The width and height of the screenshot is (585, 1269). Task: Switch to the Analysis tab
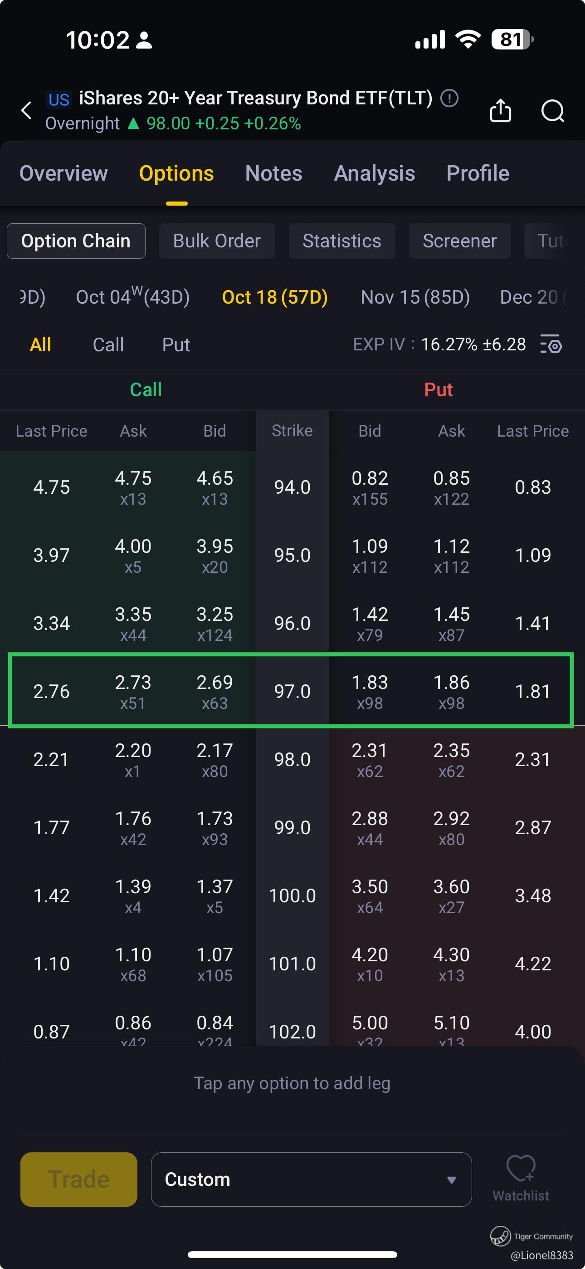click(x=374, y=173)
